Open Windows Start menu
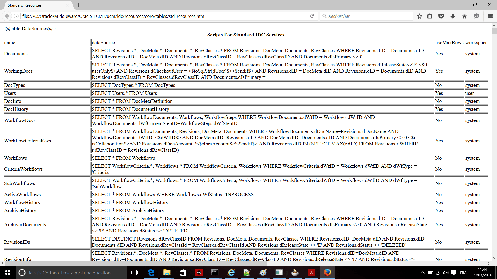497x279 pixels. 8,273
